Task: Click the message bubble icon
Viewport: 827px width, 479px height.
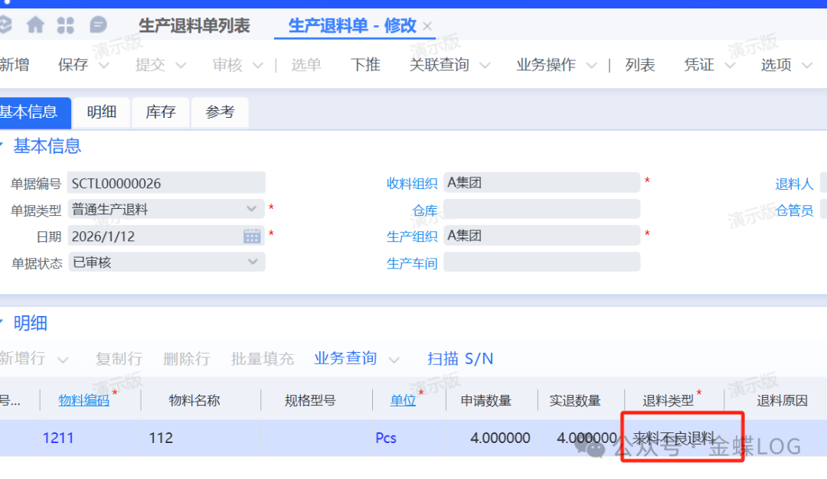Action: coord(98,25)
